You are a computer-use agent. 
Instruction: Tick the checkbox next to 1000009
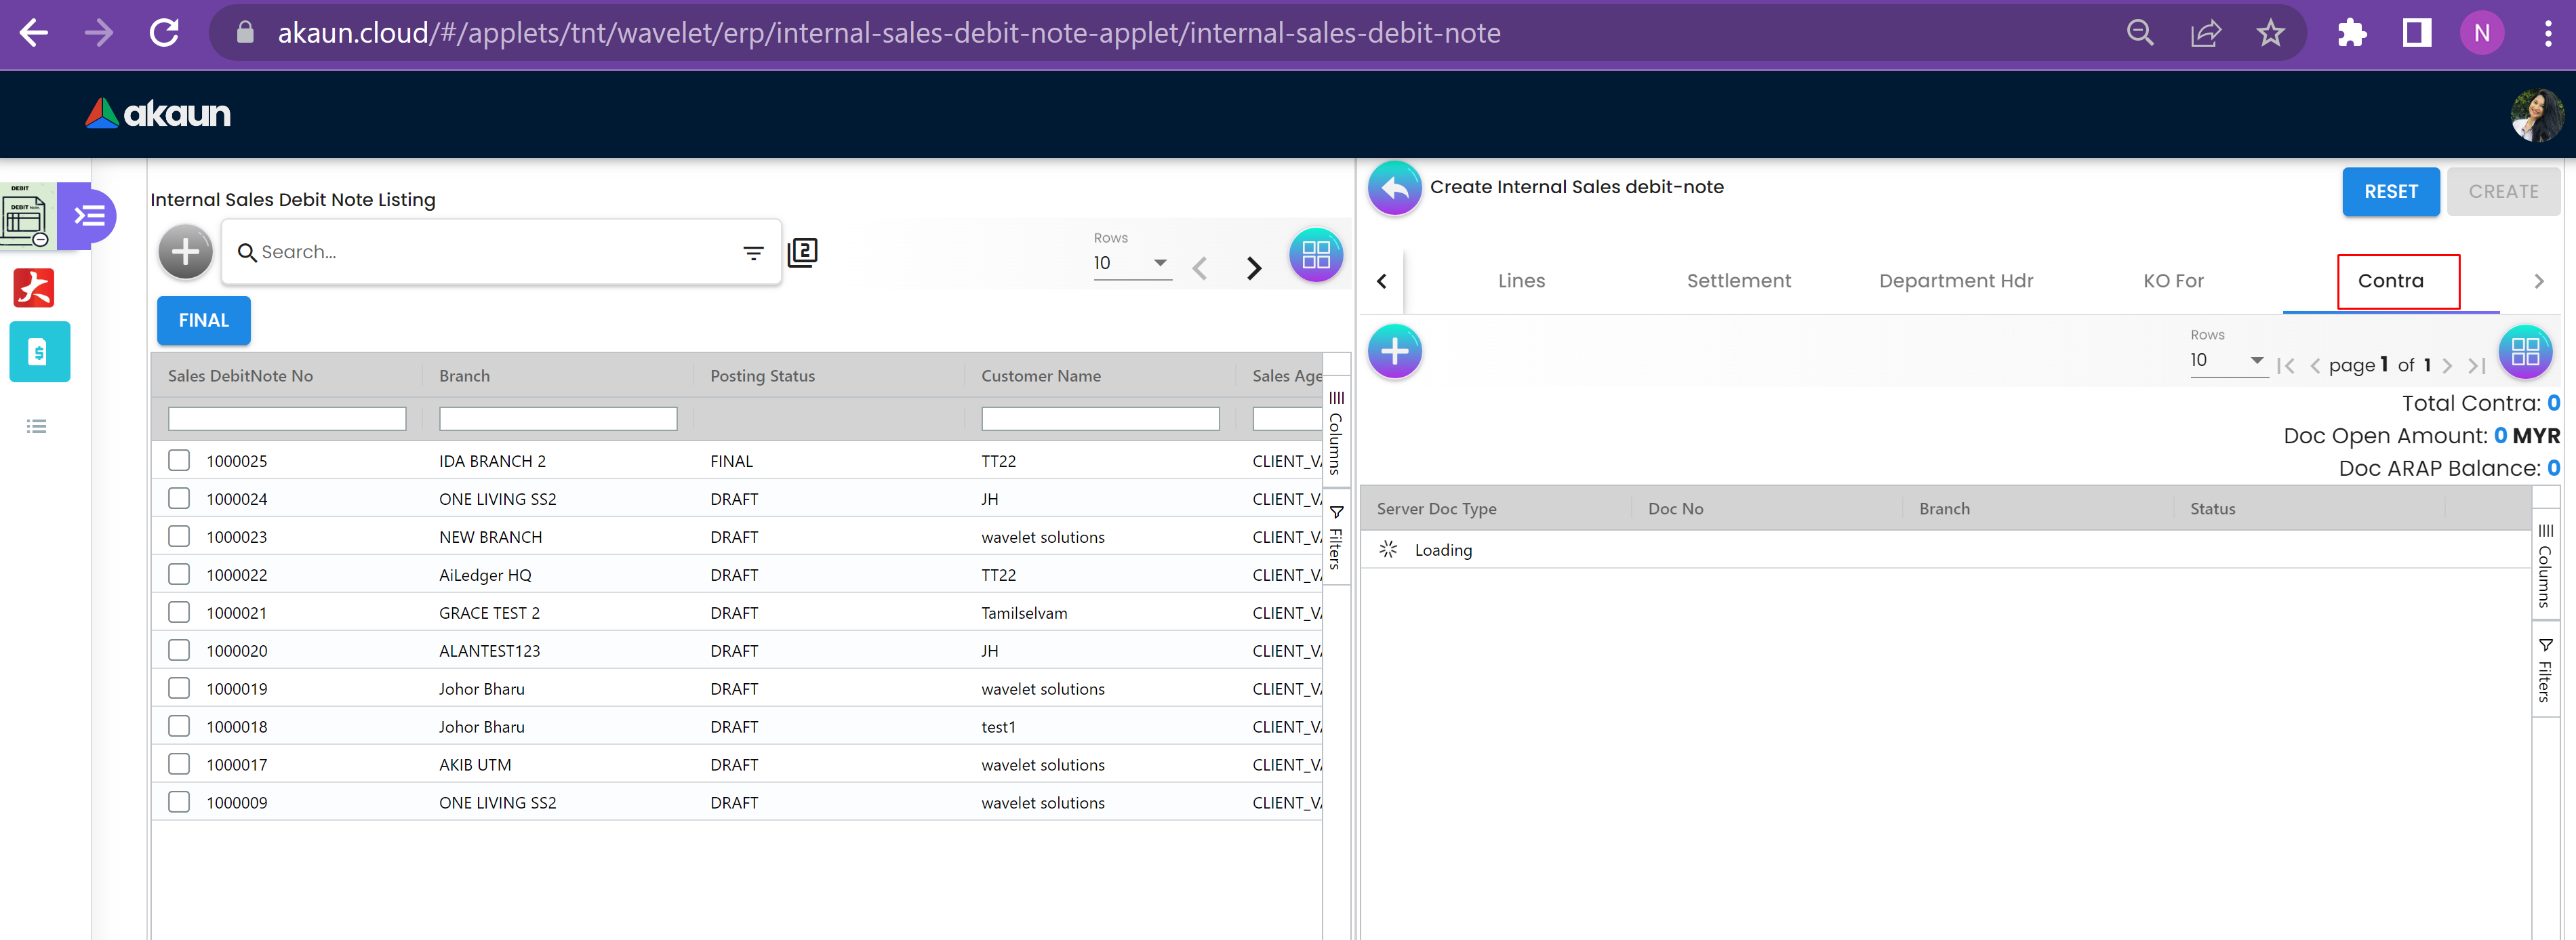(x=179, y=802)
